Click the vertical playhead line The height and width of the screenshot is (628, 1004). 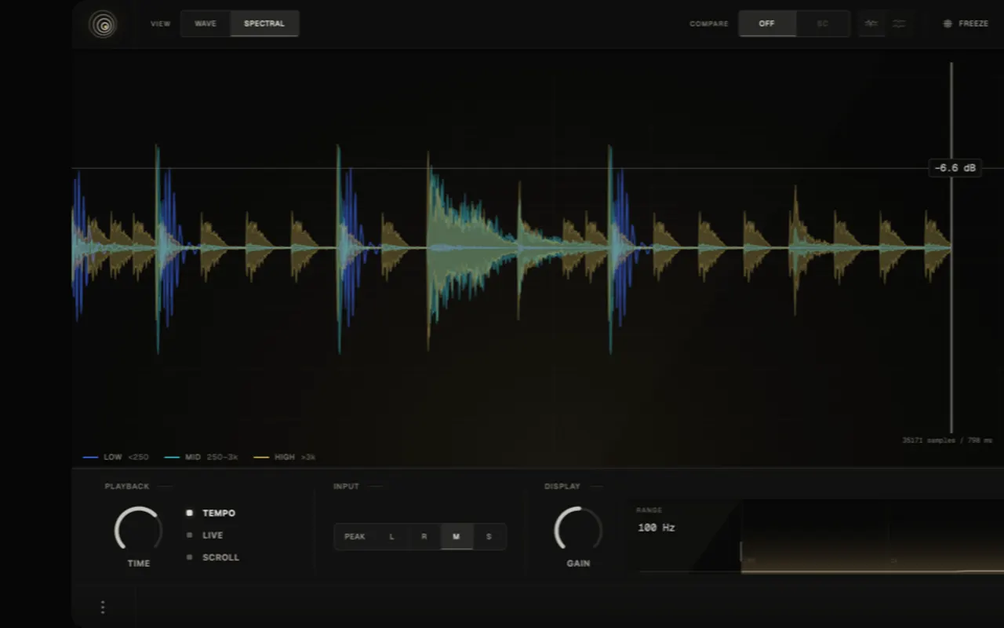pos(951,248)
